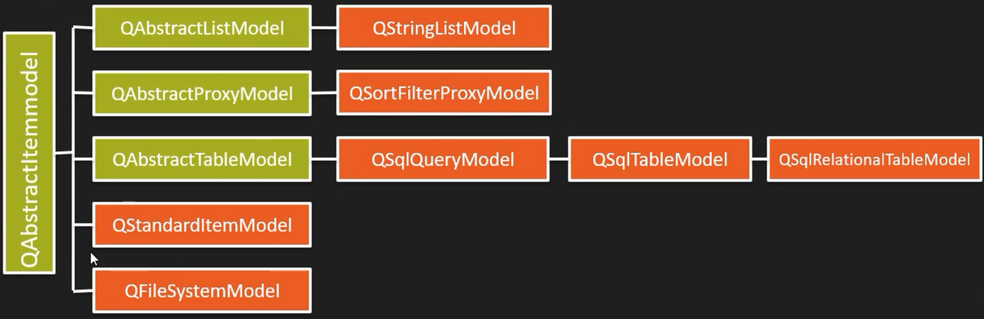
Task: Click the QFileSystemModel box
Action: [x=202, y=291]
